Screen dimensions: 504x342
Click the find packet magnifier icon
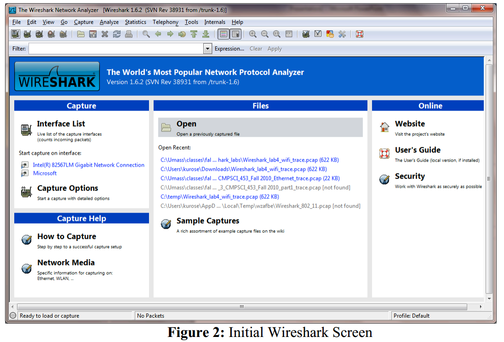[146, 34]
